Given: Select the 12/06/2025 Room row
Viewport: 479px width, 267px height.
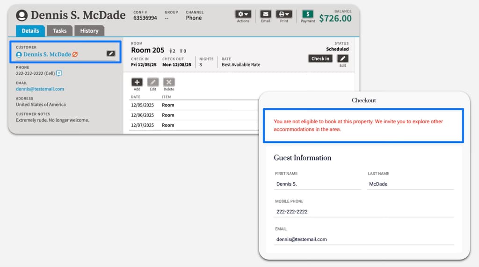Looking at the screenshot, I should coord(194,115).
